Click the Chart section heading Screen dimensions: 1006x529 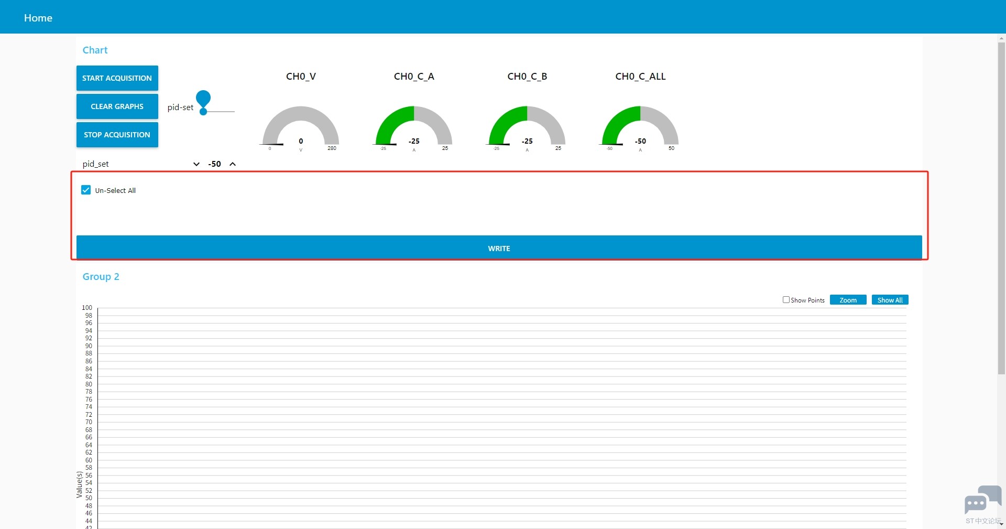click(x=95, y=50)
